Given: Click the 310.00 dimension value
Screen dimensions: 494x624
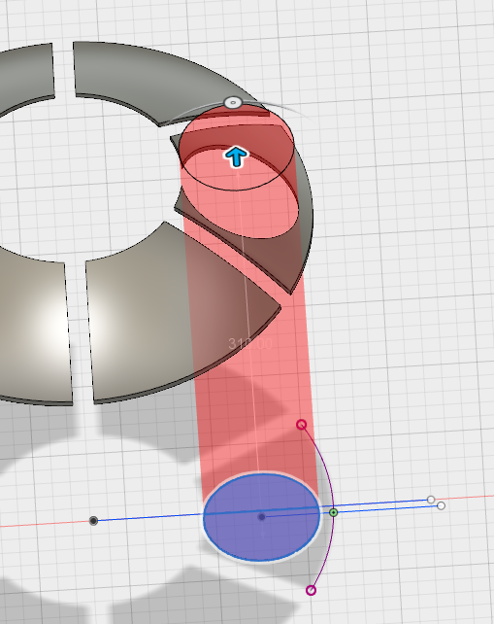Looking at the screenshot, I should [250, 343].
